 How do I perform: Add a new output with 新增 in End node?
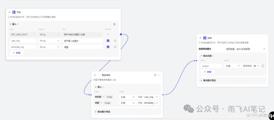pyautogui.click(x=208, y=72)
